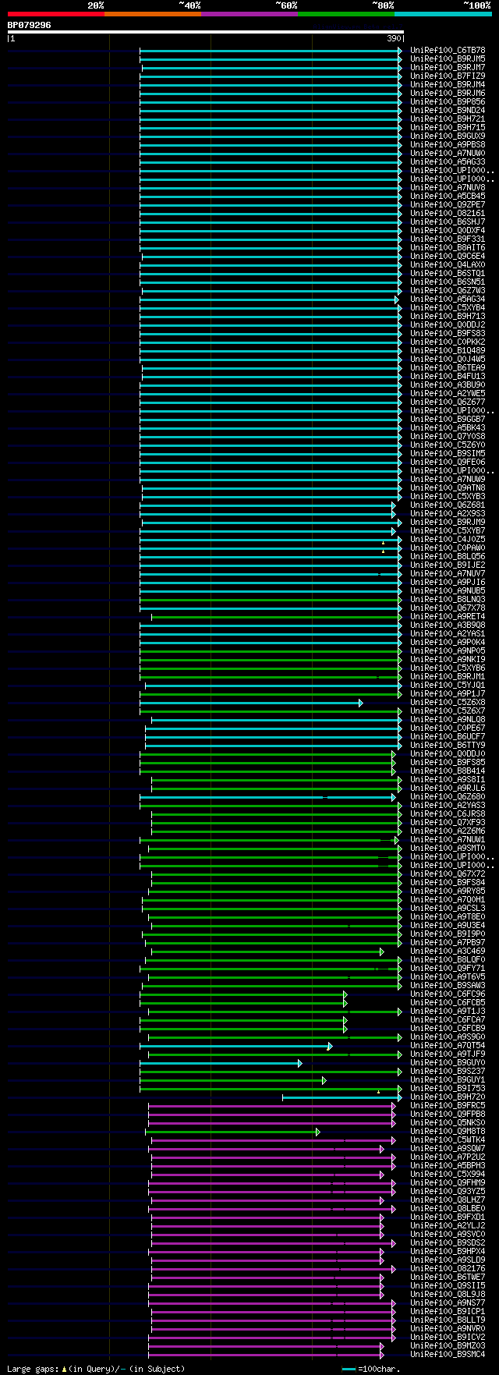The width and height of the screenshot is (499, 1375).
Task: Select the UniRef100_B9GGB7 label
Action: point(448,419)
